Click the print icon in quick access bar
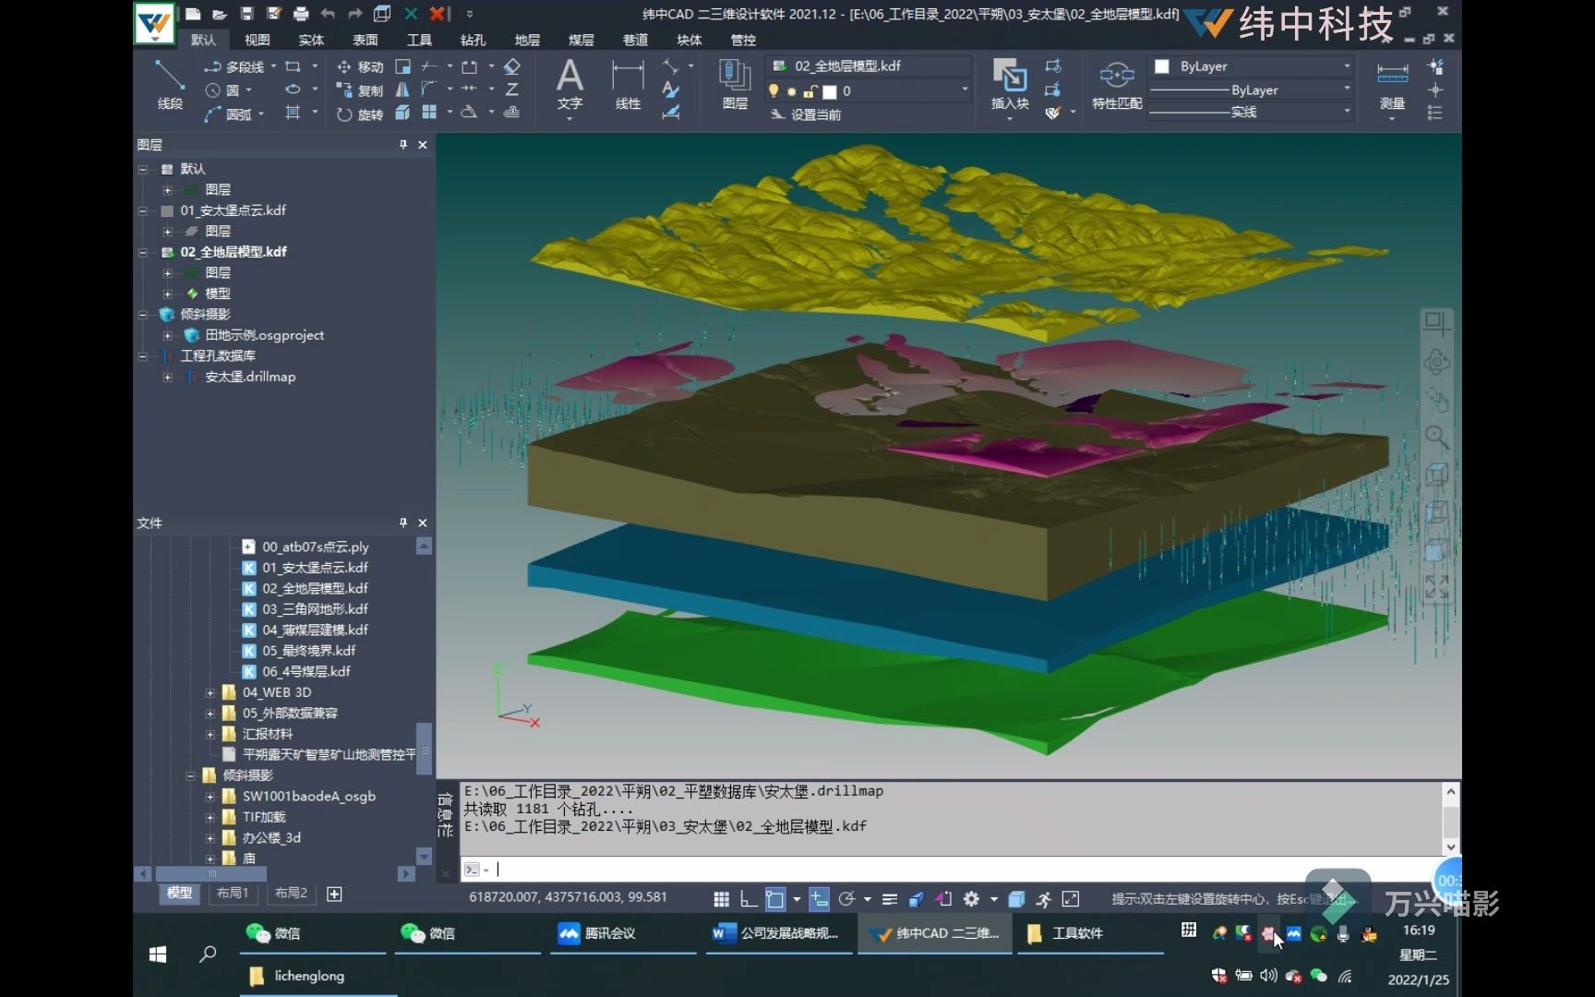The width and height of the screenshot is (1595, 997). 301,14
